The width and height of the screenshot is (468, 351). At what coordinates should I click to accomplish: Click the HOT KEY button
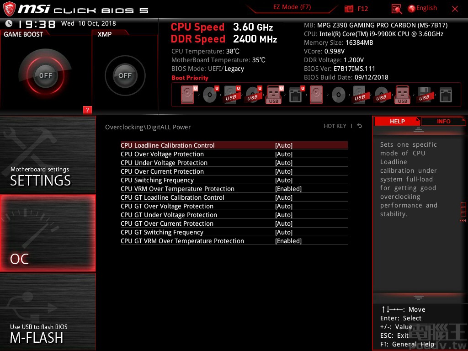click(x=335, y=126)
